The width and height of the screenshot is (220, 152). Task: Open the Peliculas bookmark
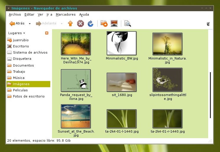28,90
